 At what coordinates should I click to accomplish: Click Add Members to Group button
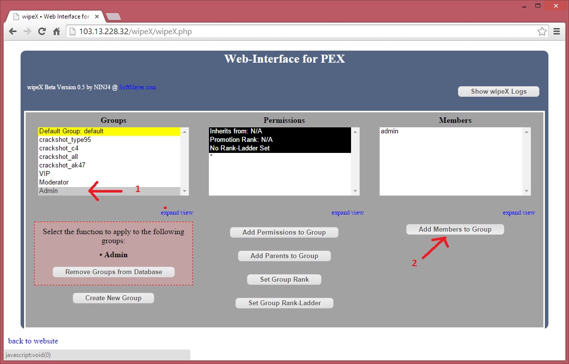455,229
